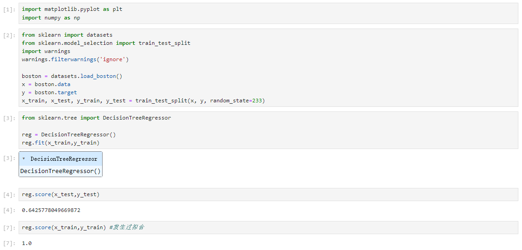
Task: Click the [1]: input prompt label
Action: tap(9, 10)
